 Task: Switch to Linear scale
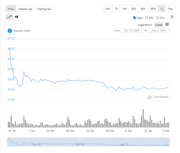point(159,25)
